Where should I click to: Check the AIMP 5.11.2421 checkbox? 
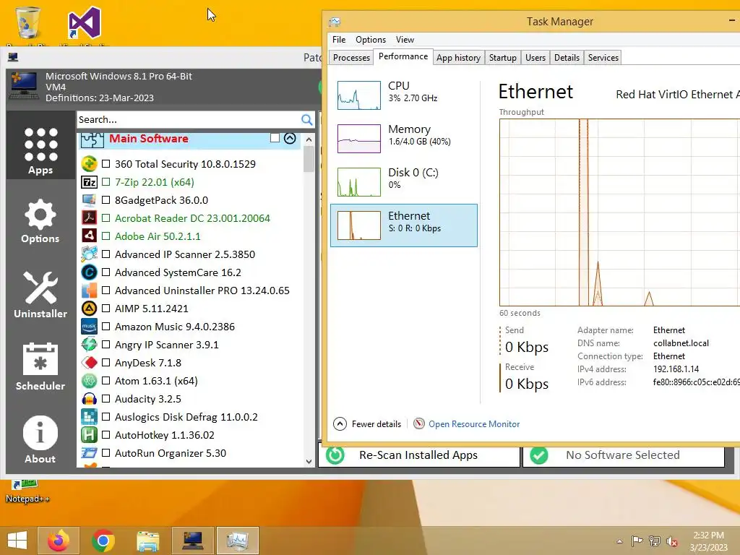click(x=106, y=309)
